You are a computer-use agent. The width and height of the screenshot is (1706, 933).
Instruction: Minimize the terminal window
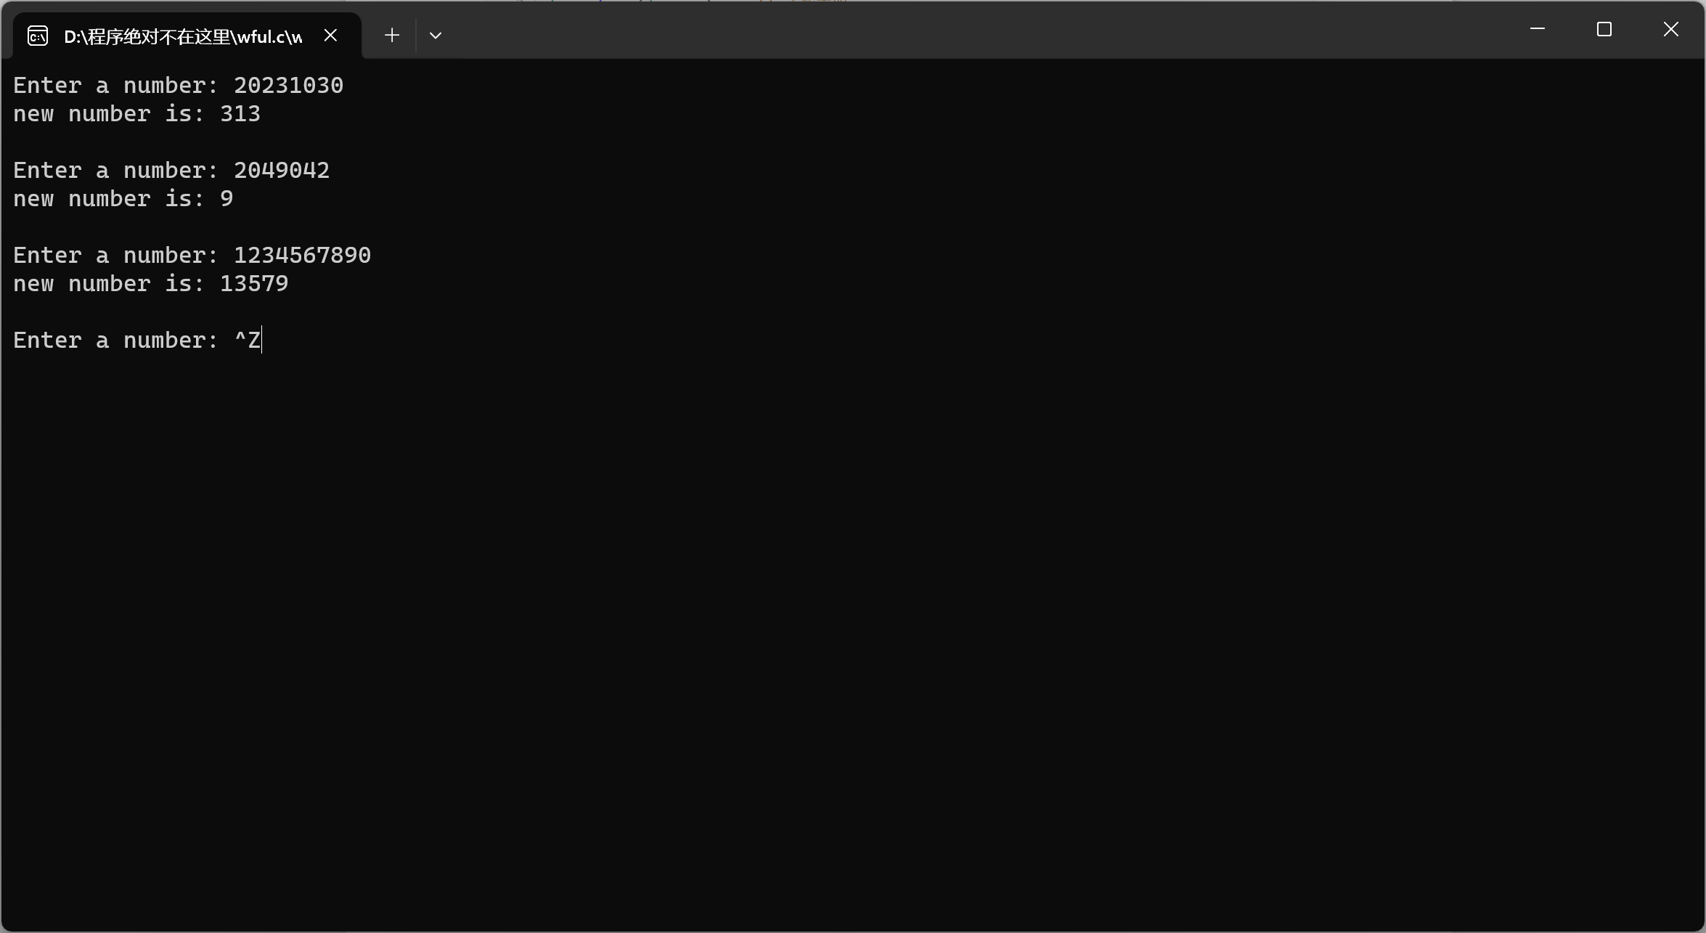point(1537,29)
